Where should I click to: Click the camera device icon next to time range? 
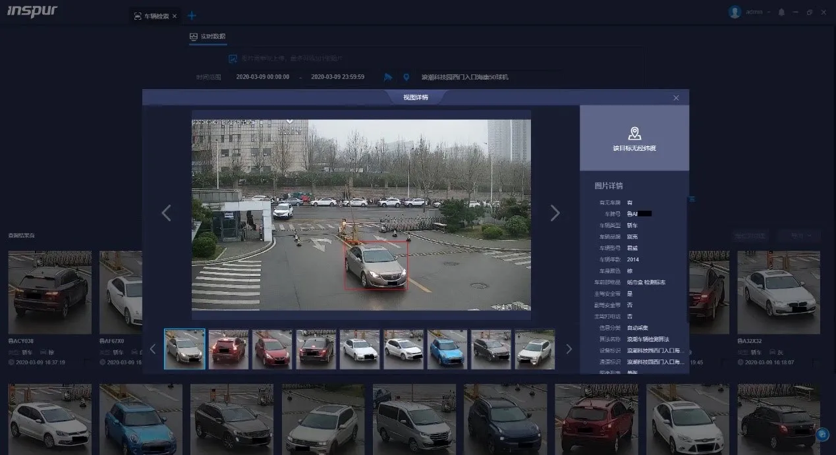pyautogui.click(x=388, y=77)
